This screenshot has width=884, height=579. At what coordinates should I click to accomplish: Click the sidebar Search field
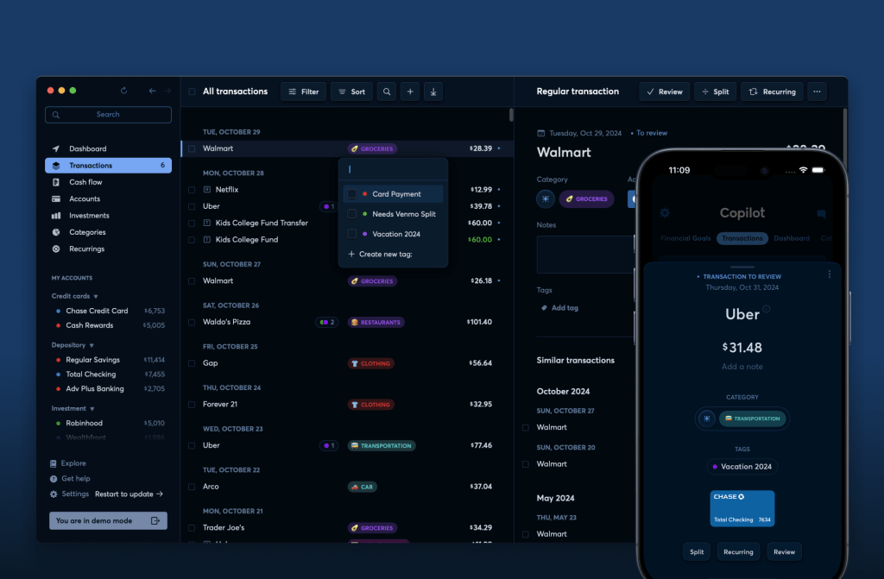click(x=108, y=115)
